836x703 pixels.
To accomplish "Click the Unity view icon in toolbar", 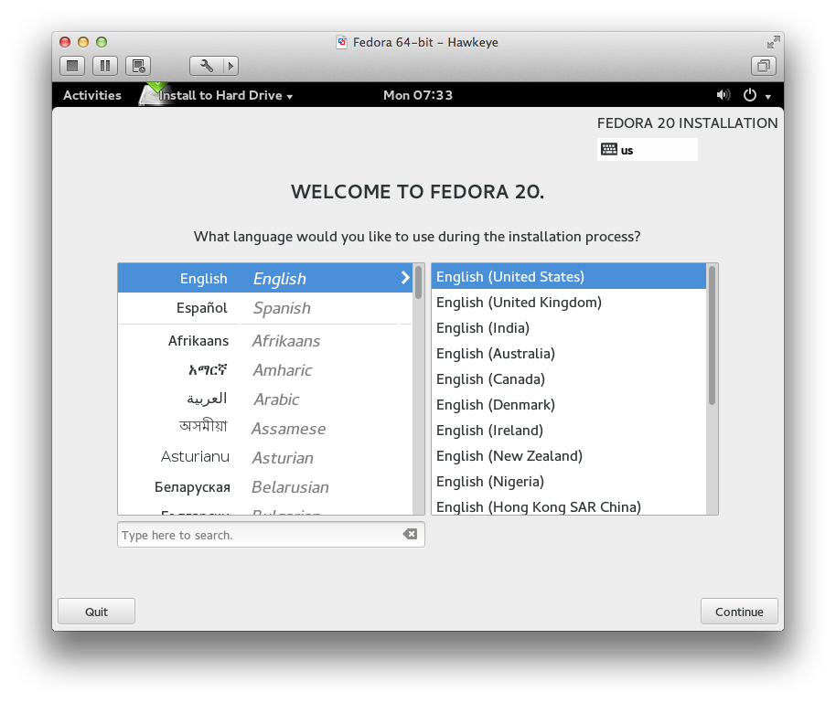I will 764,66.
